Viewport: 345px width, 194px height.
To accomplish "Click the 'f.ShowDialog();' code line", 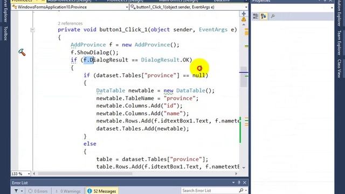I will [x=95, y=53].
